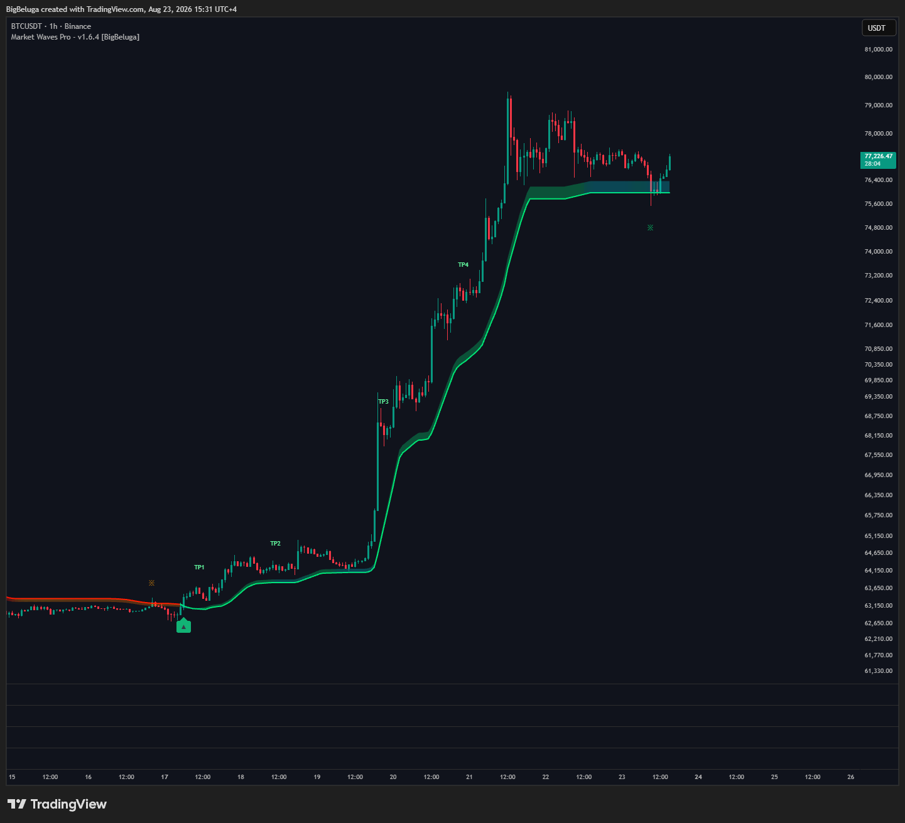Click the 78,000.00 price axis label
905x823 pixels.
click(879, 134)
